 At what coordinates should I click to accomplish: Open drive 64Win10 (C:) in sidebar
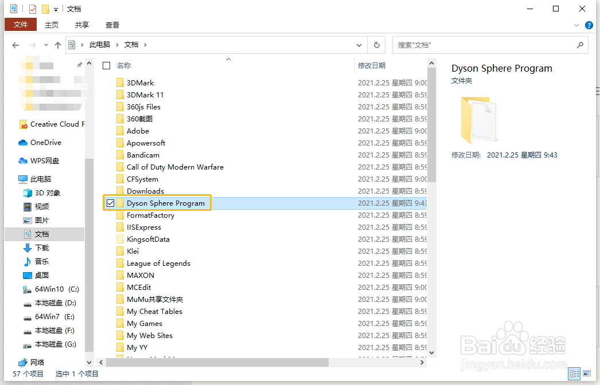click(x=51, y=289)
